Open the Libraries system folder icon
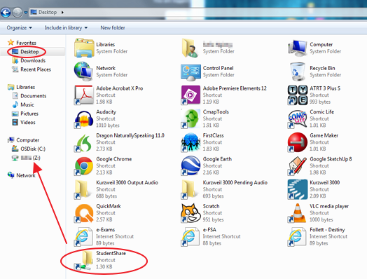The height and width of the screenshot is (279, 367). click(84, 48)
